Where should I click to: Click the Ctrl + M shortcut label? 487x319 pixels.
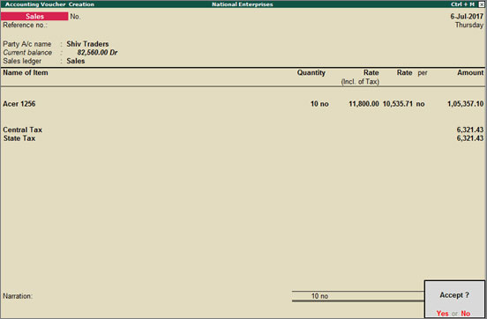(x=463, y=4)
